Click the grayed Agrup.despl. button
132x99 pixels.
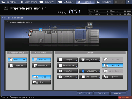coord(113,71)
